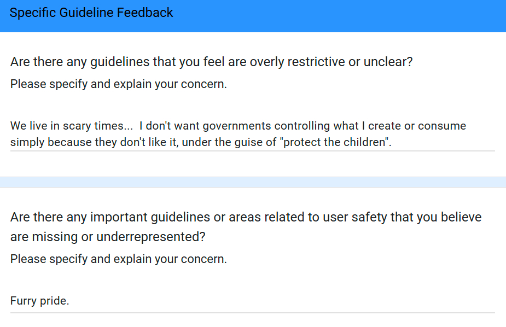
Task: Click the word "consume" in the first answer
Action: tap(444, 126)
